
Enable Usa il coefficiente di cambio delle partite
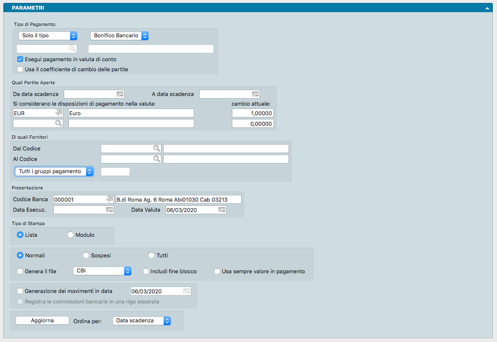point(20,69)
